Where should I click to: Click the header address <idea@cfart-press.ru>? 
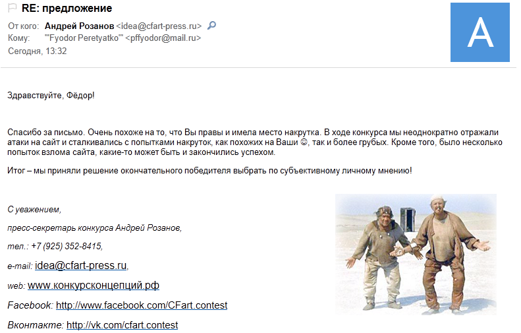159,26
